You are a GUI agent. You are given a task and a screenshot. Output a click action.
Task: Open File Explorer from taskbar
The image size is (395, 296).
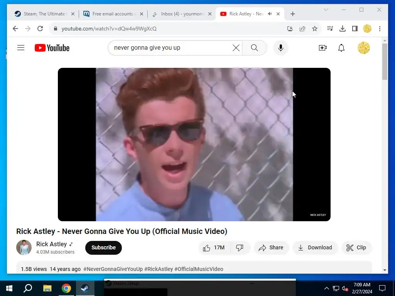click(47, 288)
